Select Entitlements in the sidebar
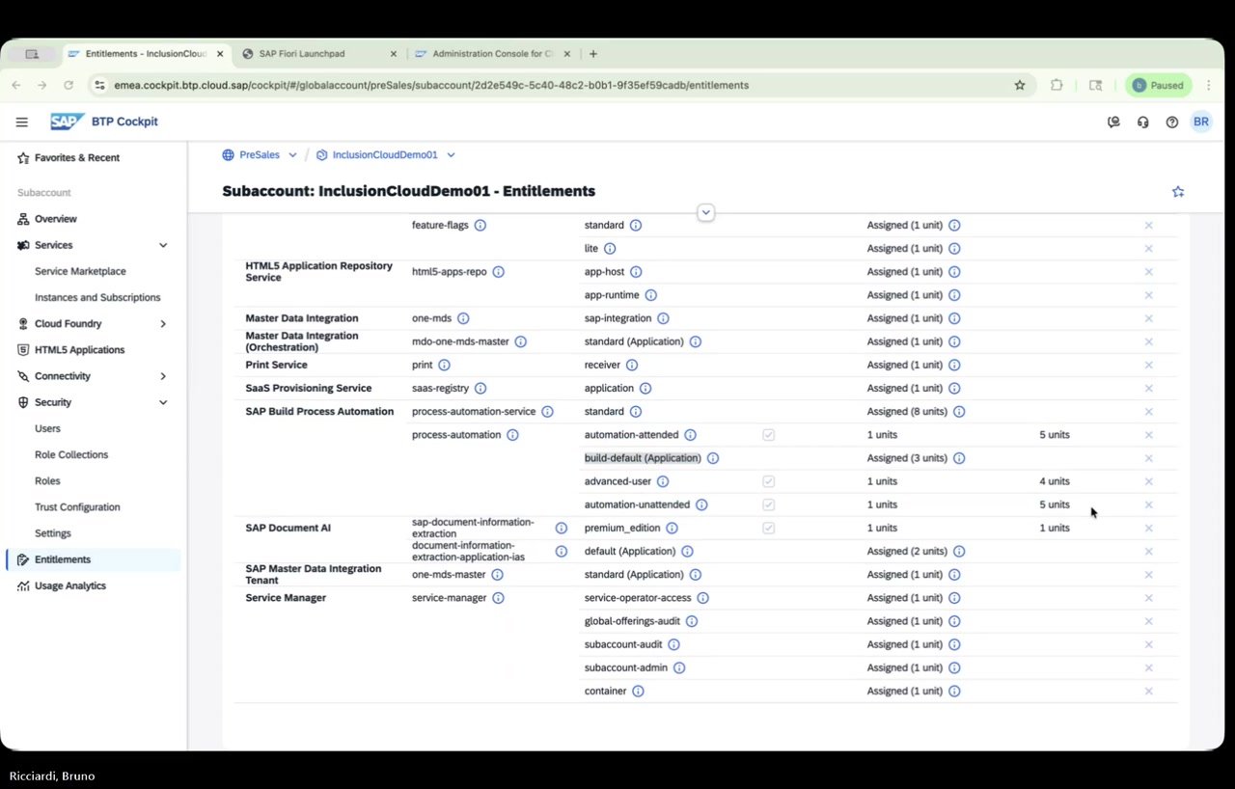The width and height of the screenshot is (1235, 789). point(92,559)
